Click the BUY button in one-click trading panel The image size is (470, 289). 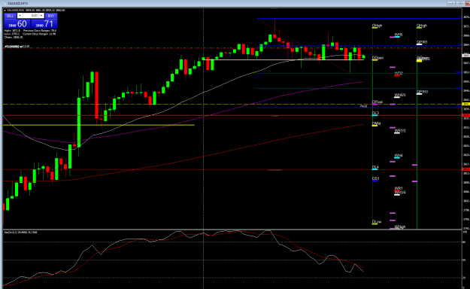pos(51,16)
